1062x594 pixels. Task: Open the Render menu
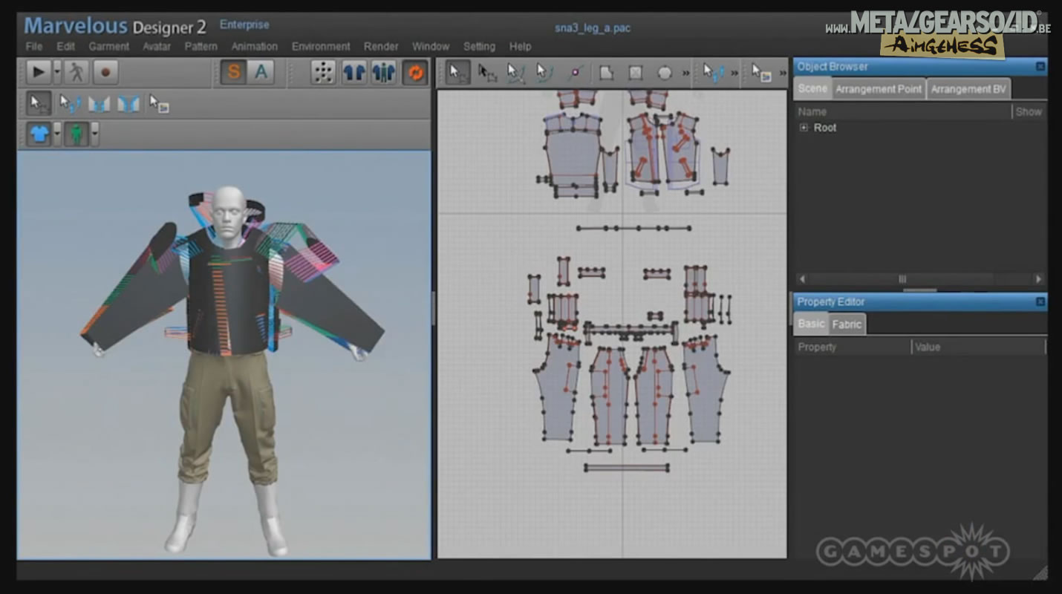click(x=381, y=46)
